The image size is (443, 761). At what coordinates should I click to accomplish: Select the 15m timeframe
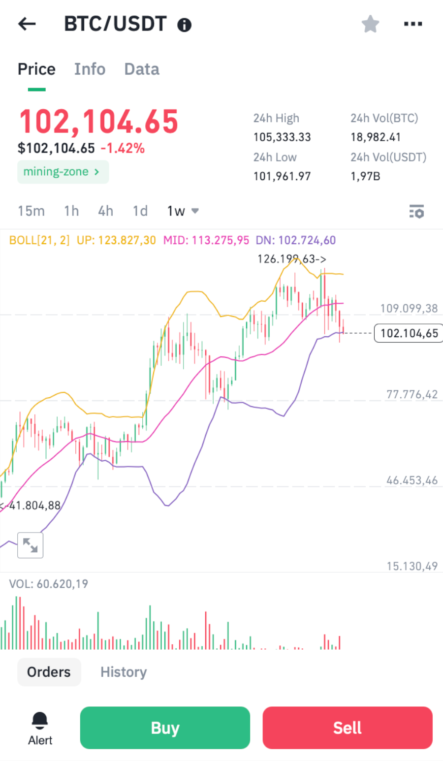coord(31,211)
